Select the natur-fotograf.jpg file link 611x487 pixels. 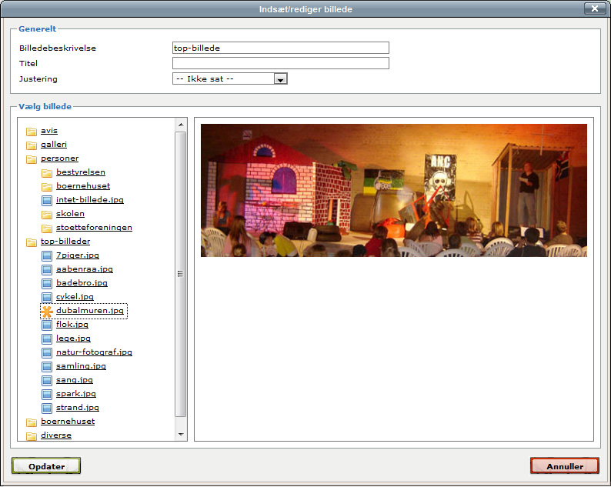click(x=94, y=352)
